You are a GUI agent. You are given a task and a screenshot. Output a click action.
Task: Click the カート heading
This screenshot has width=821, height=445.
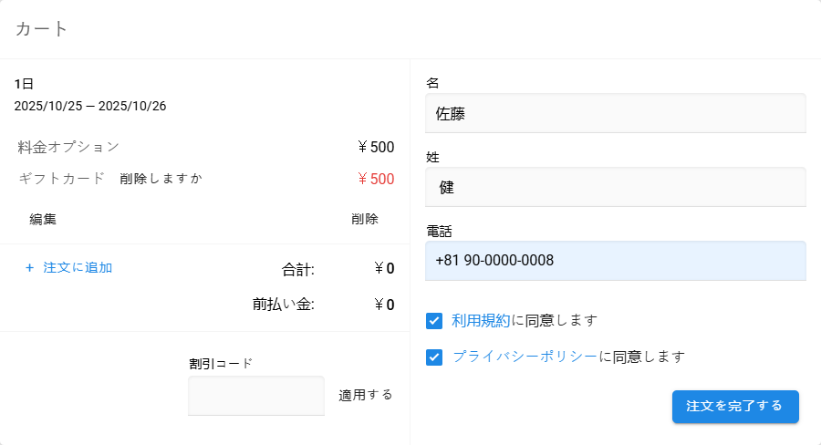pyautogui.click(x=42, y=29)
